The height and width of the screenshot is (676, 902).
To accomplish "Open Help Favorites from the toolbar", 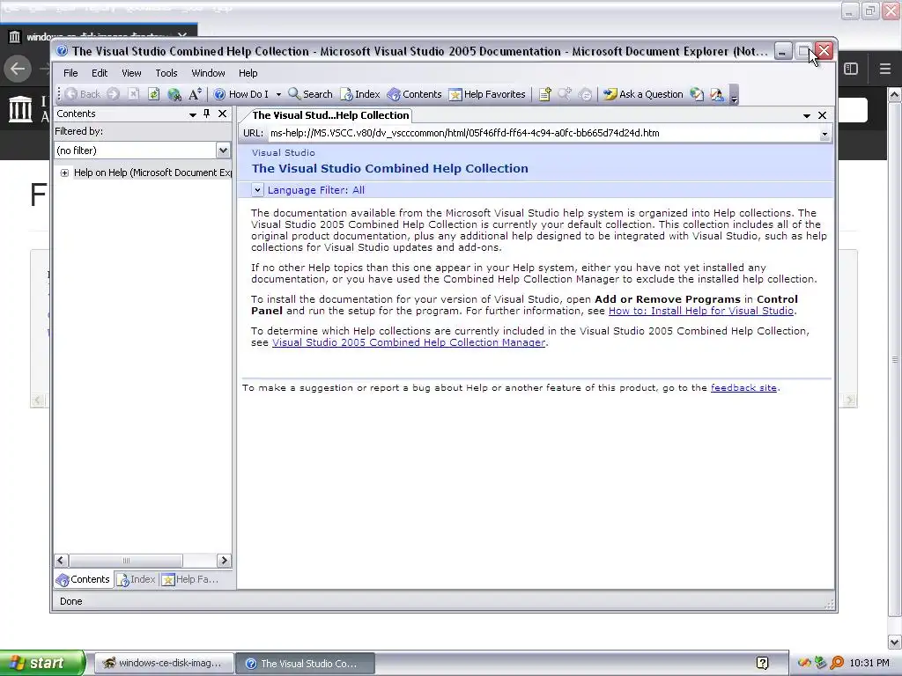I will tap(487, 94).
